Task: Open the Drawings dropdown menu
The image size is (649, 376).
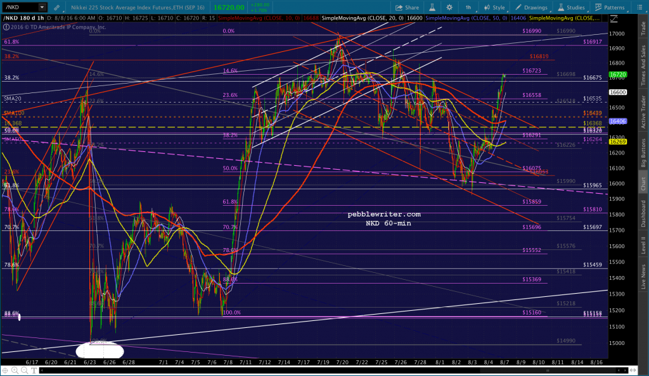Action: pos(532,8)
